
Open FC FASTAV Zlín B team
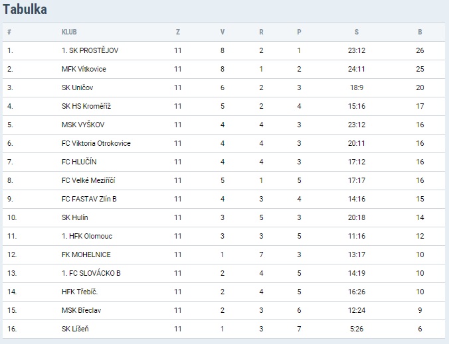click(x=88, y=199)
